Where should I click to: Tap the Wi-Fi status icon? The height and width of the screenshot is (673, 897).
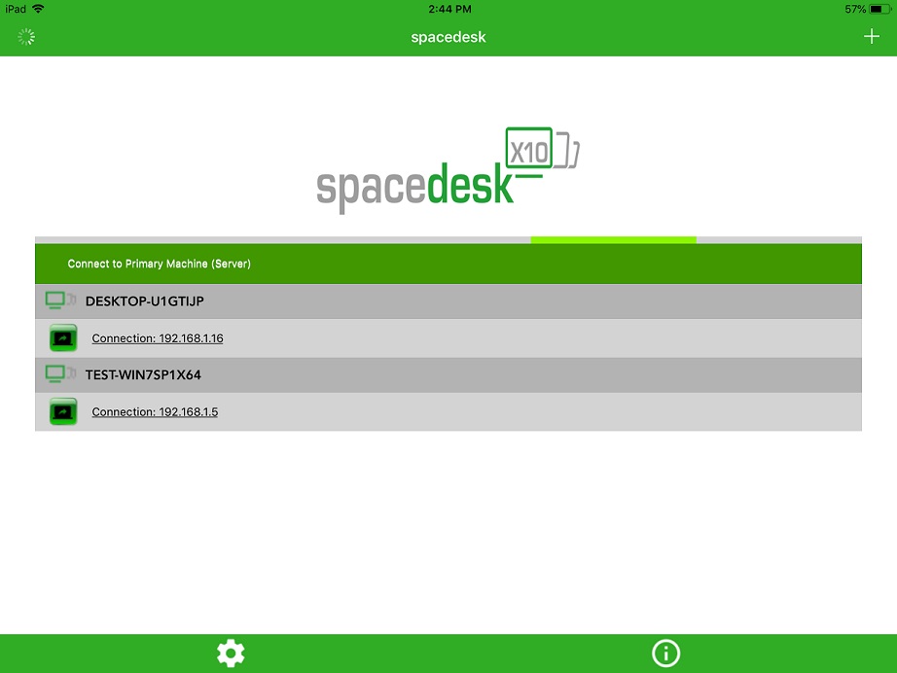[x=38, y=9]
